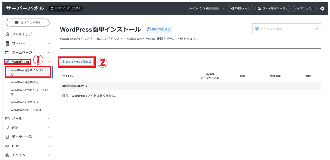The width and height of the screenshot is (330, 160).
Task: Collapse the WordPress sidebar section
Action: click(49, 62)
